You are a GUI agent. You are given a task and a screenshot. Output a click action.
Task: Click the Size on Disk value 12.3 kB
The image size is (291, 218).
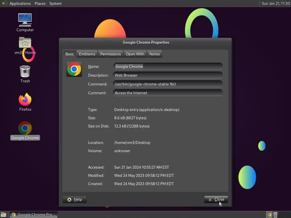tap(132, 126)
